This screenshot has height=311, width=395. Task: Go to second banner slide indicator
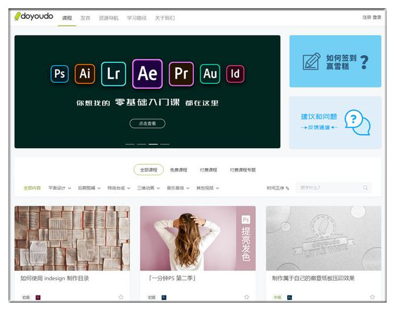coord(142,144)
